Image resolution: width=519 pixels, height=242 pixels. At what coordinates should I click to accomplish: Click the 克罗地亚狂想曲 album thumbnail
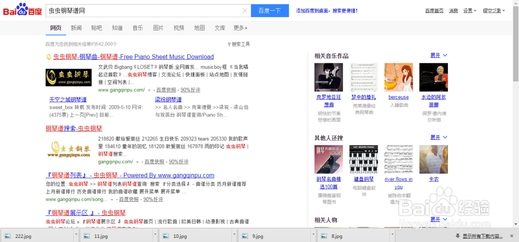pos(329,77)
